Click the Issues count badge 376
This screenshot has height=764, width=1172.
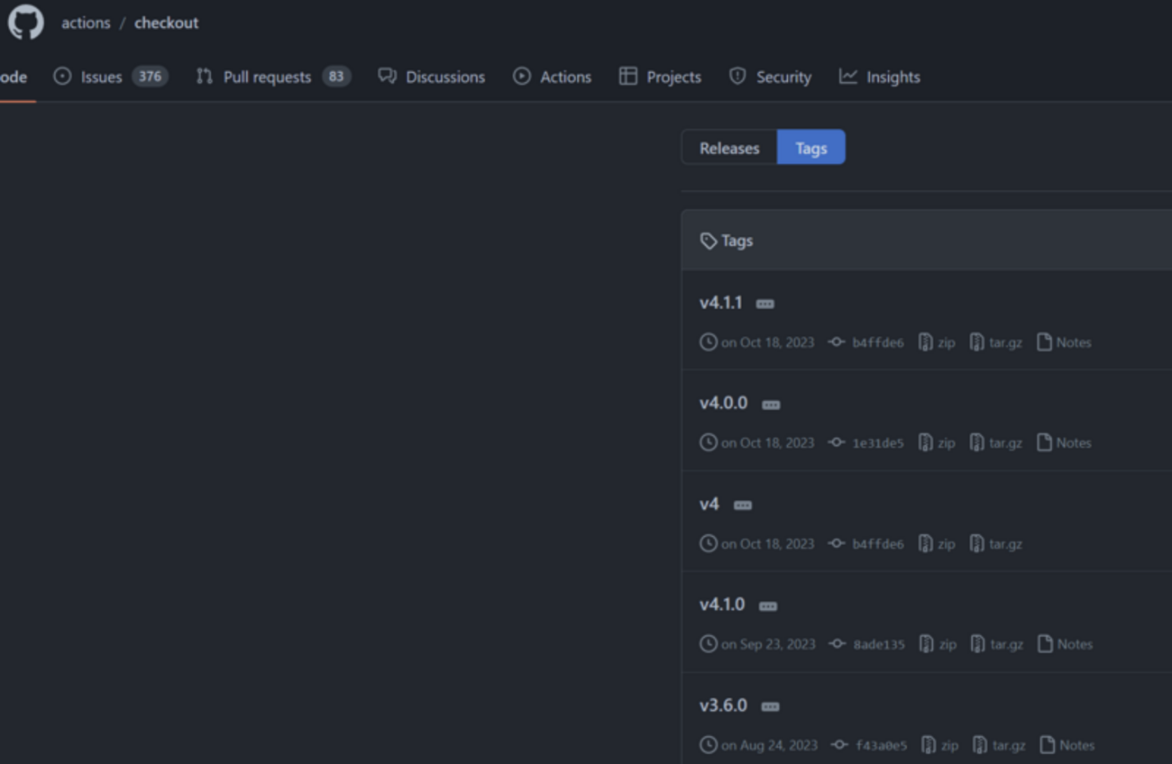150,77
